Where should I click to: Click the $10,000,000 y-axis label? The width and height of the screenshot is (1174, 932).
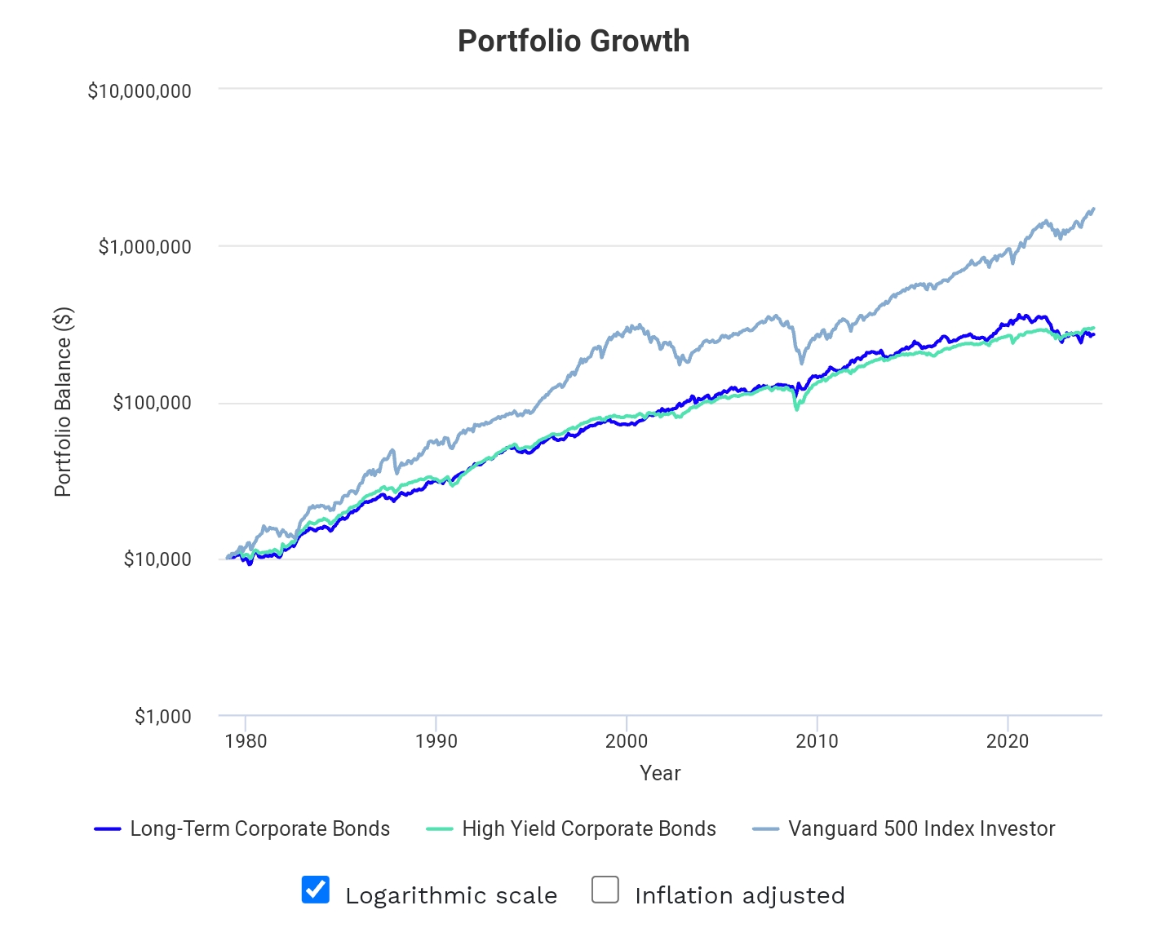[140, 91]
